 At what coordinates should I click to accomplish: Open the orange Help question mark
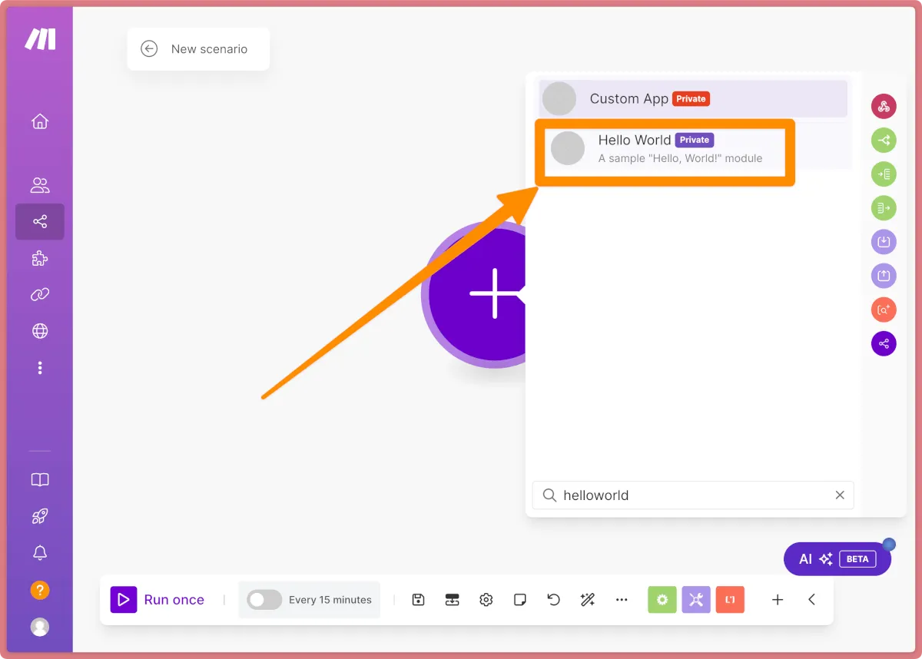[x=40, y=590]
